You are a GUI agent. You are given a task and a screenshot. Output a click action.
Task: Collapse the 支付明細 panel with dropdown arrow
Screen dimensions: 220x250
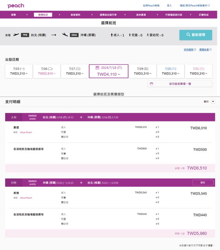coord(213,102)
